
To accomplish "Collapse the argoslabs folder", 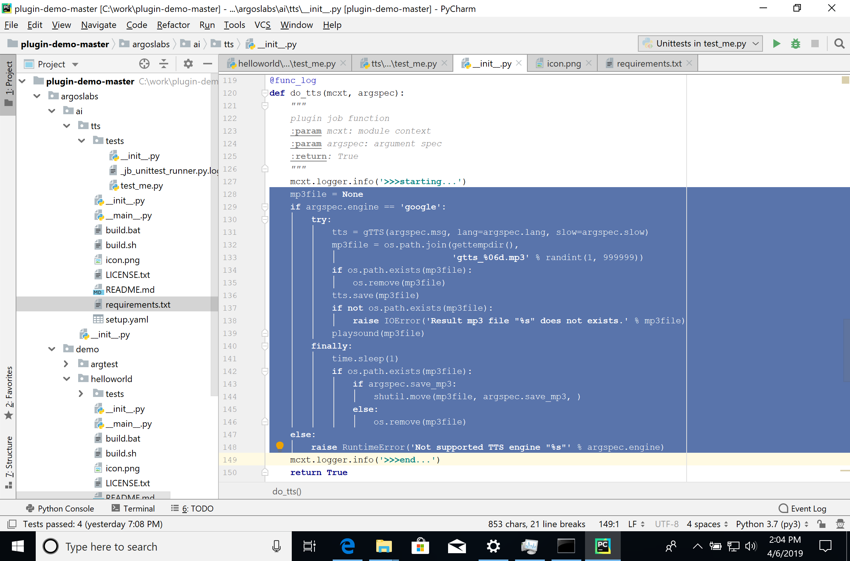I will click(37, 96).
